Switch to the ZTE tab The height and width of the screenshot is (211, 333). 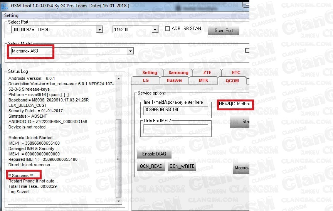(207, 73)
